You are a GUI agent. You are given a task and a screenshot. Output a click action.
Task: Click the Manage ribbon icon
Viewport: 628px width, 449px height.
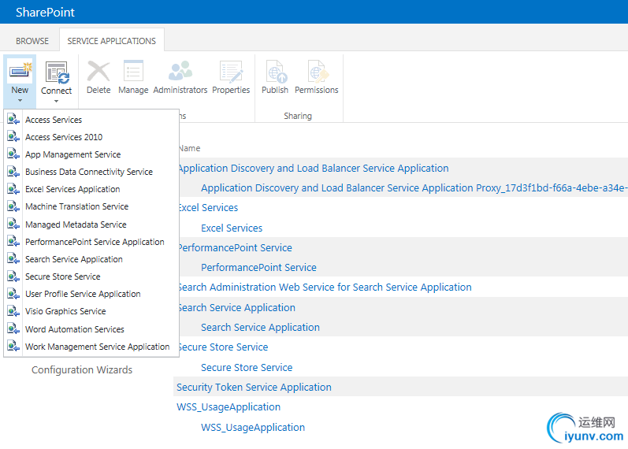click(133, 72)
